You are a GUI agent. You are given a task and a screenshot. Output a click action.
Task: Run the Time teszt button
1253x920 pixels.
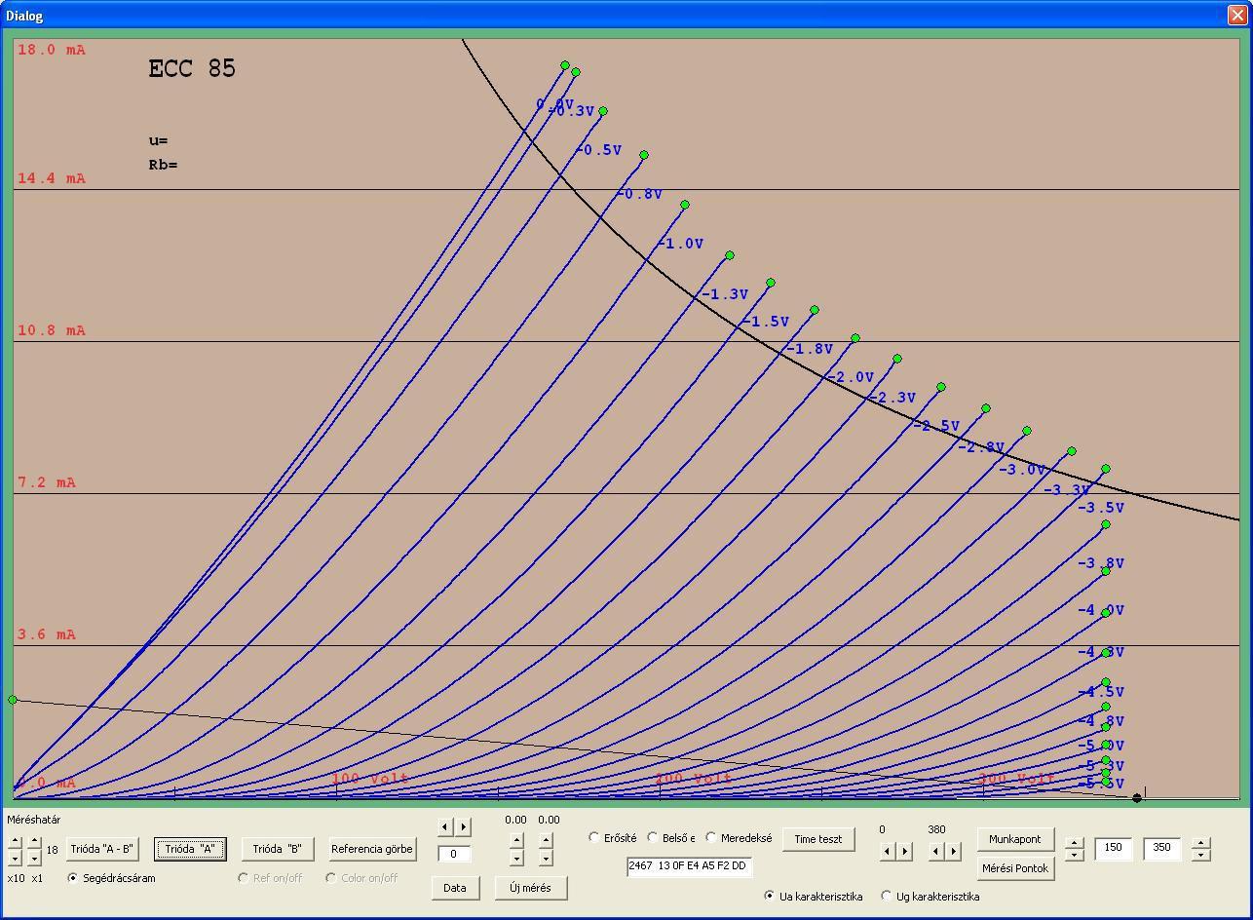pyautogui.click(x=818, y=839)
